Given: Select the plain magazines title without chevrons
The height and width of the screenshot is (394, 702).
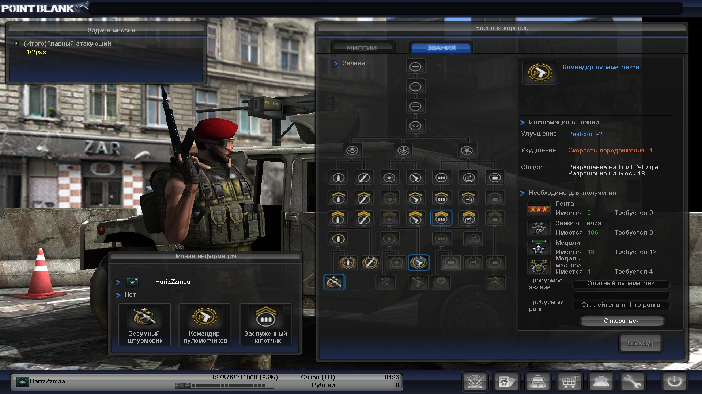Looking at the screenshot, I should 441,178.
